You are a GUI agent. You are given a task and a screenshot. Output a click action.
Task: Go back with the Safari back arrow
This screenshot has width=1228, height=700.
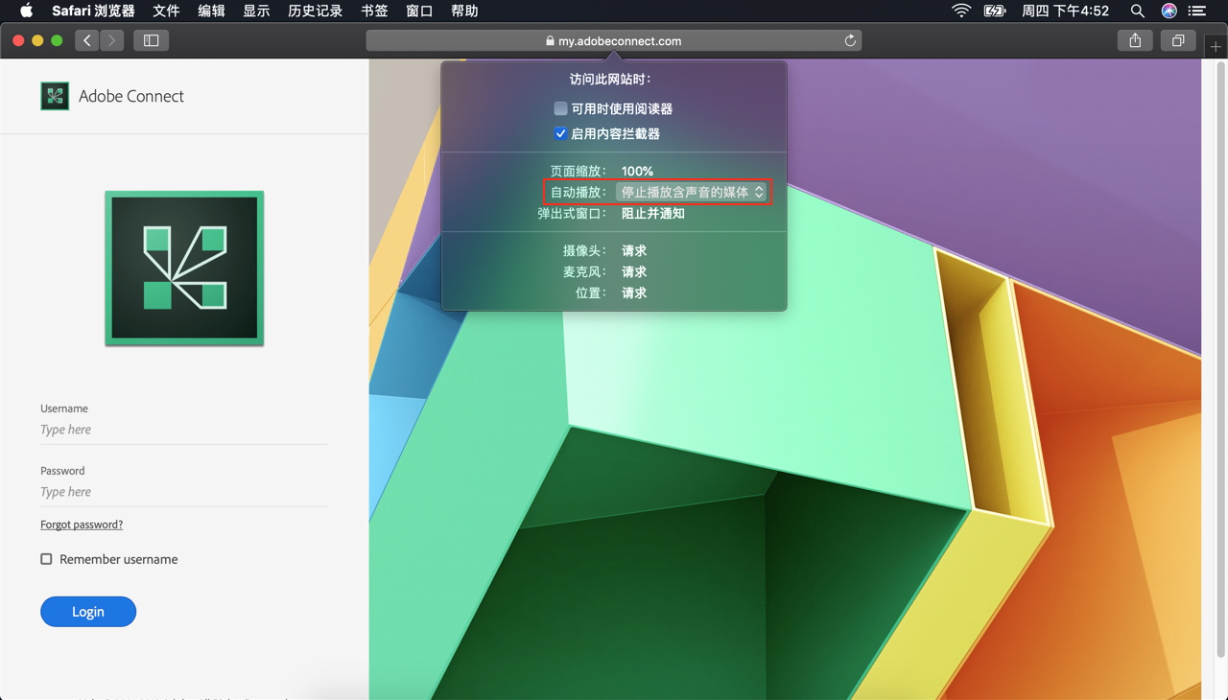pyautogui.click(x=87, y=40)
